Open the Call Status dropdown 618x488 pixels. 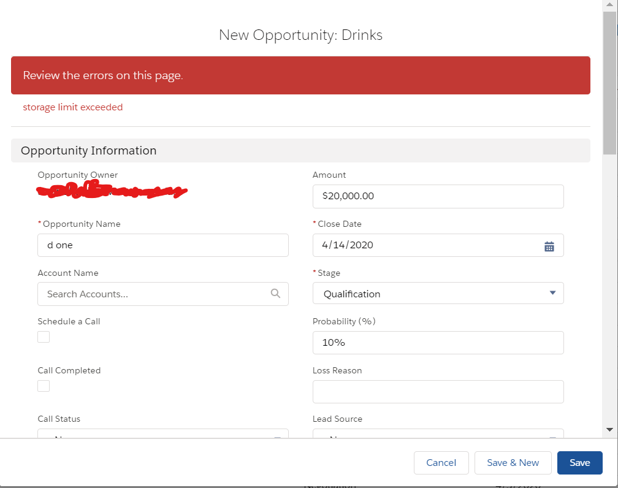pos(162,435)
